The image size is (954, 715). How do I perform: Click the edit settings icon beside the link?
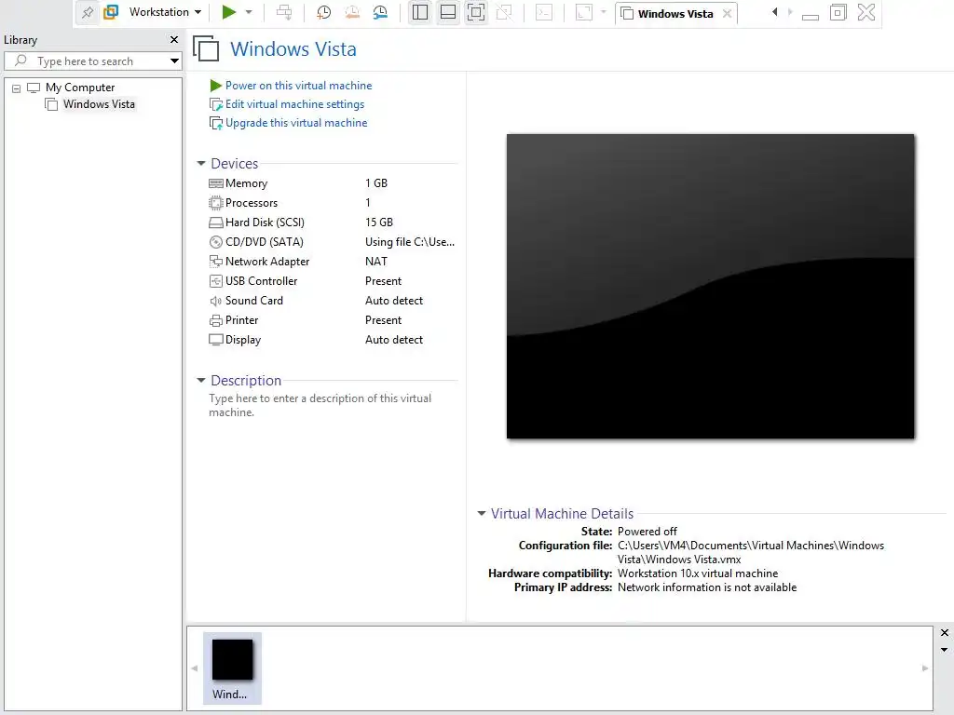click(x=215, y=104)
